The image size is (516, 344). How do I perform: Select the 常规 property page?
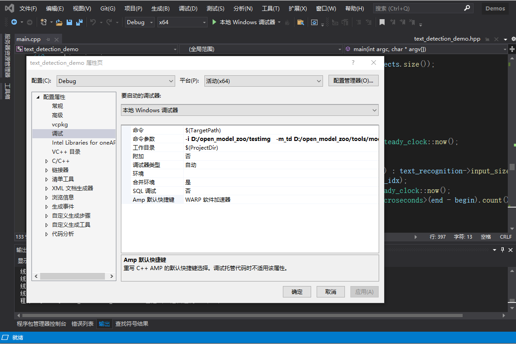(x=57, y=106)
